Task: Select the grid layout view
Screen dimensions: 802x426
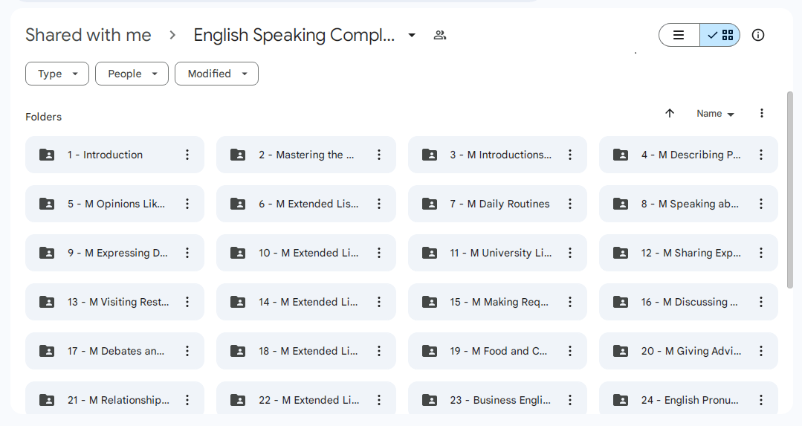Action: 719,35
